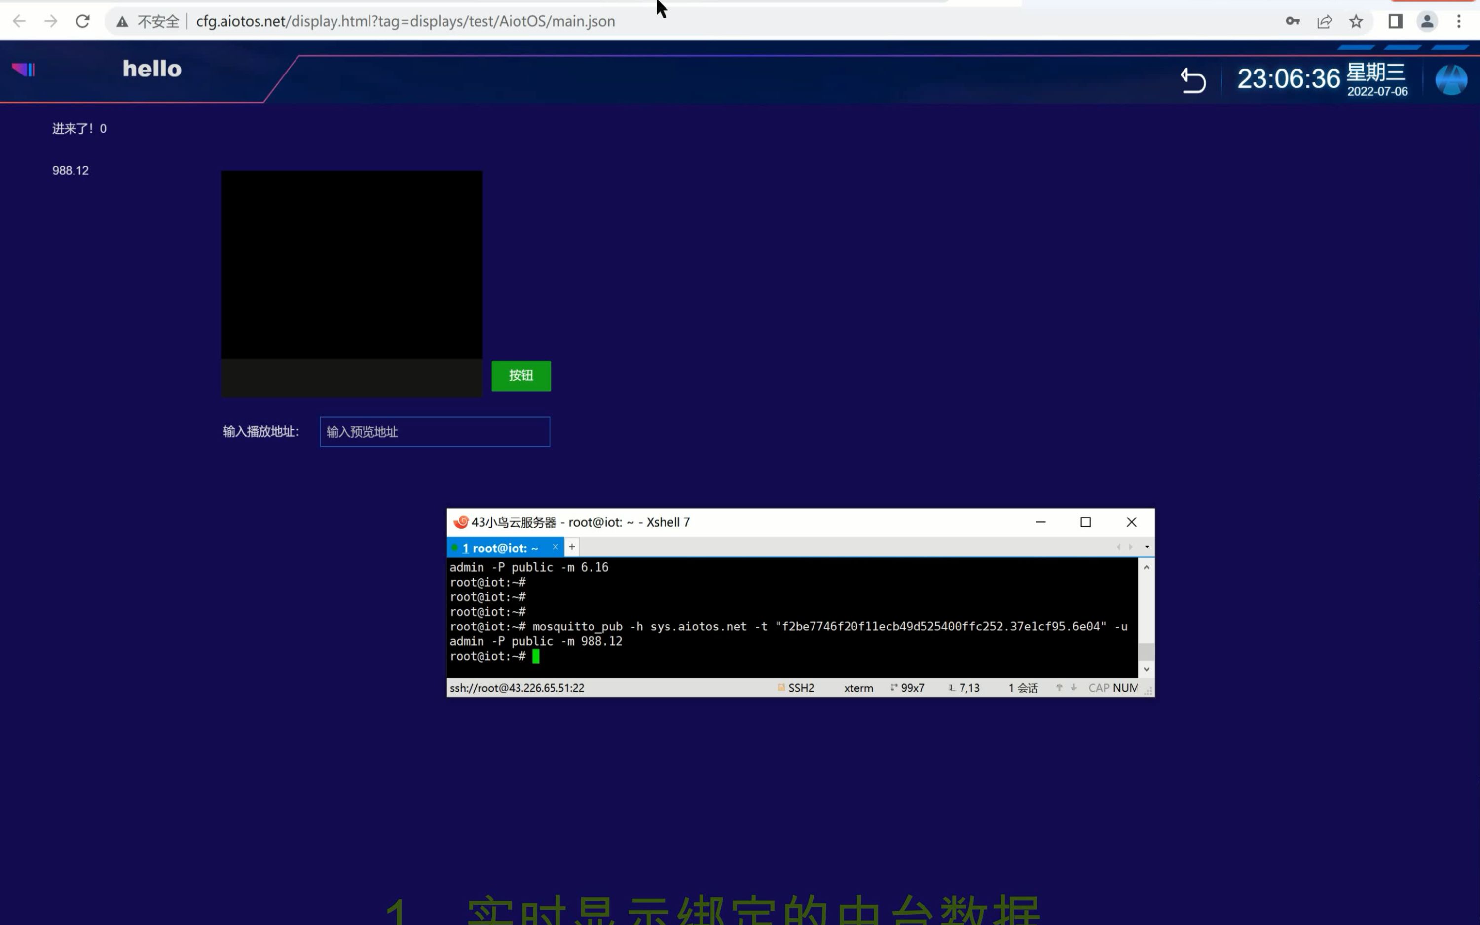Viewport: 1480px width, 925px height.
Task: Click the + to open a new Xshell tab
Action: tap(571, 546)
